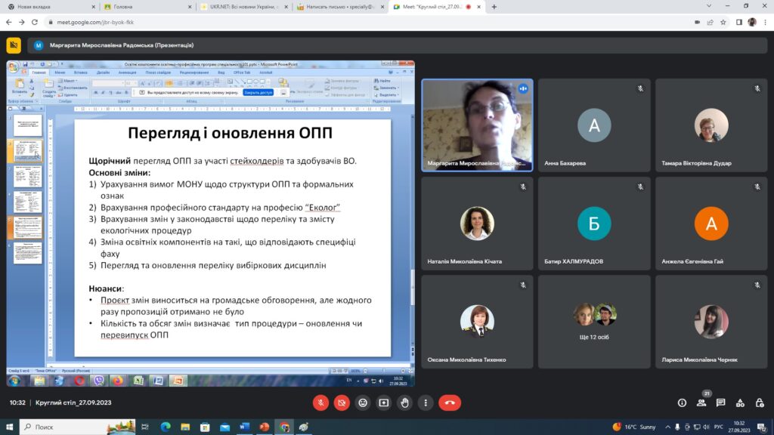
Task: Open the in-call chat panel
Action: [x=721, y=403]
